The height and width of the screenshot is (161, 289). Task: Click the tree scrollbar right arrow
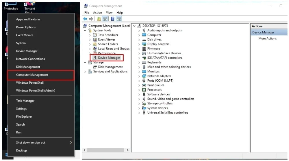[127, 150]
